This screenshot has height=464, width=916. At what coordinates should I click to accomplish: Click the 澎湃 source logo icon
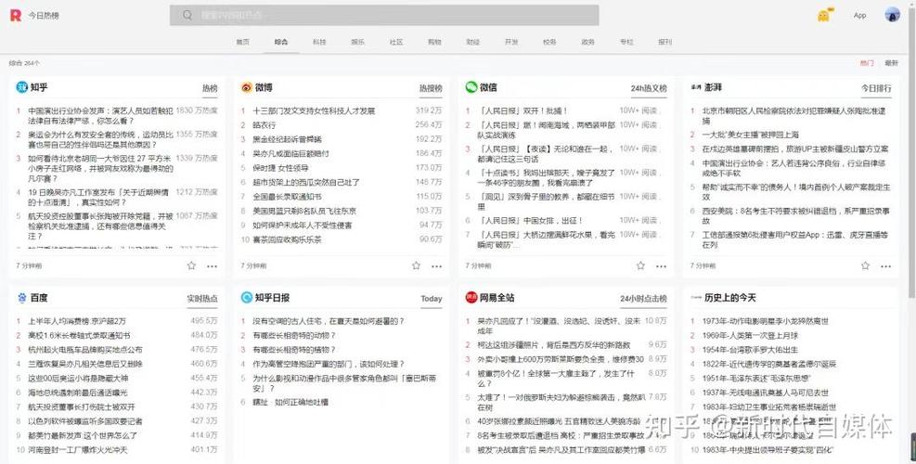(696, 87)
